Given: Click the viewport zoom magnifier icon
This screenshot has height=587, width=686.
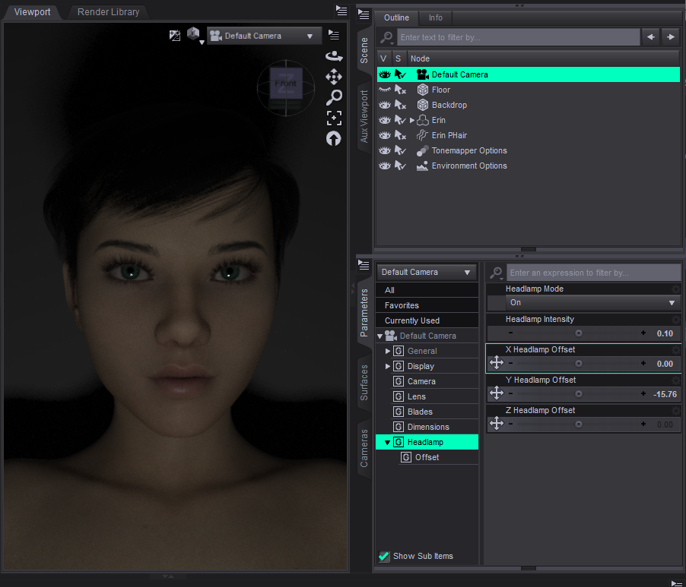Looking at the screenshot, I should click(334, 97).
